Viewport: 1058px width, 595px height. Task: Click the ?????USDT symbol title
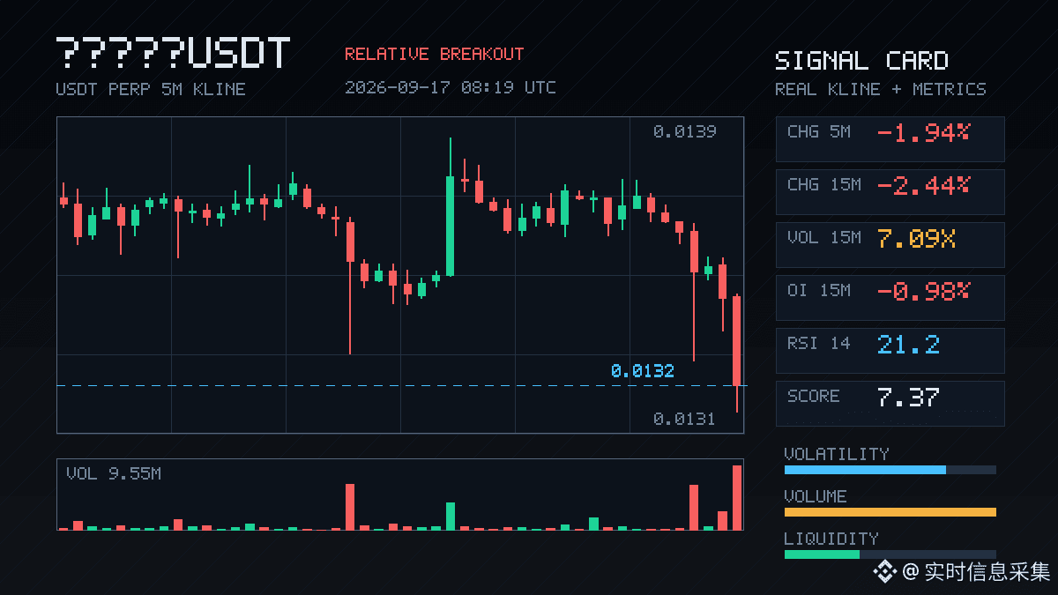(x=173, y=54)
